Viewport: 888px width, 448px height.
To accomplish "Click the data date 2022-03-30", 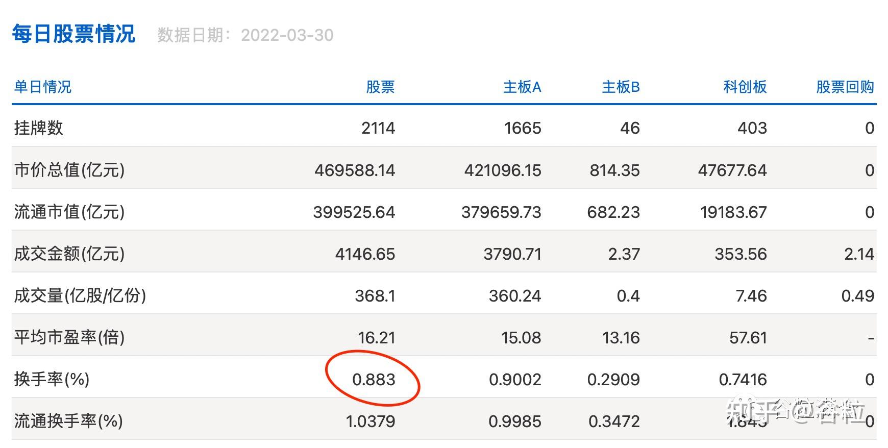I will tap(287, 35).
